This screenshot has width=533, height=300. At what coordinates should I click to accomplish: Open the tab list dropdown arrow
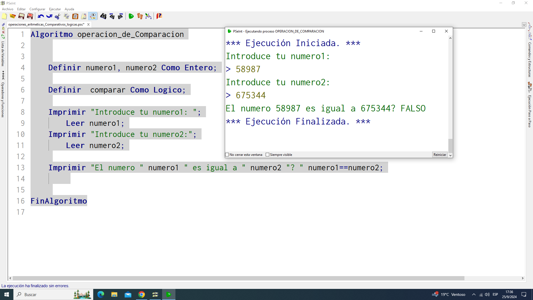[x=524, y=25]
